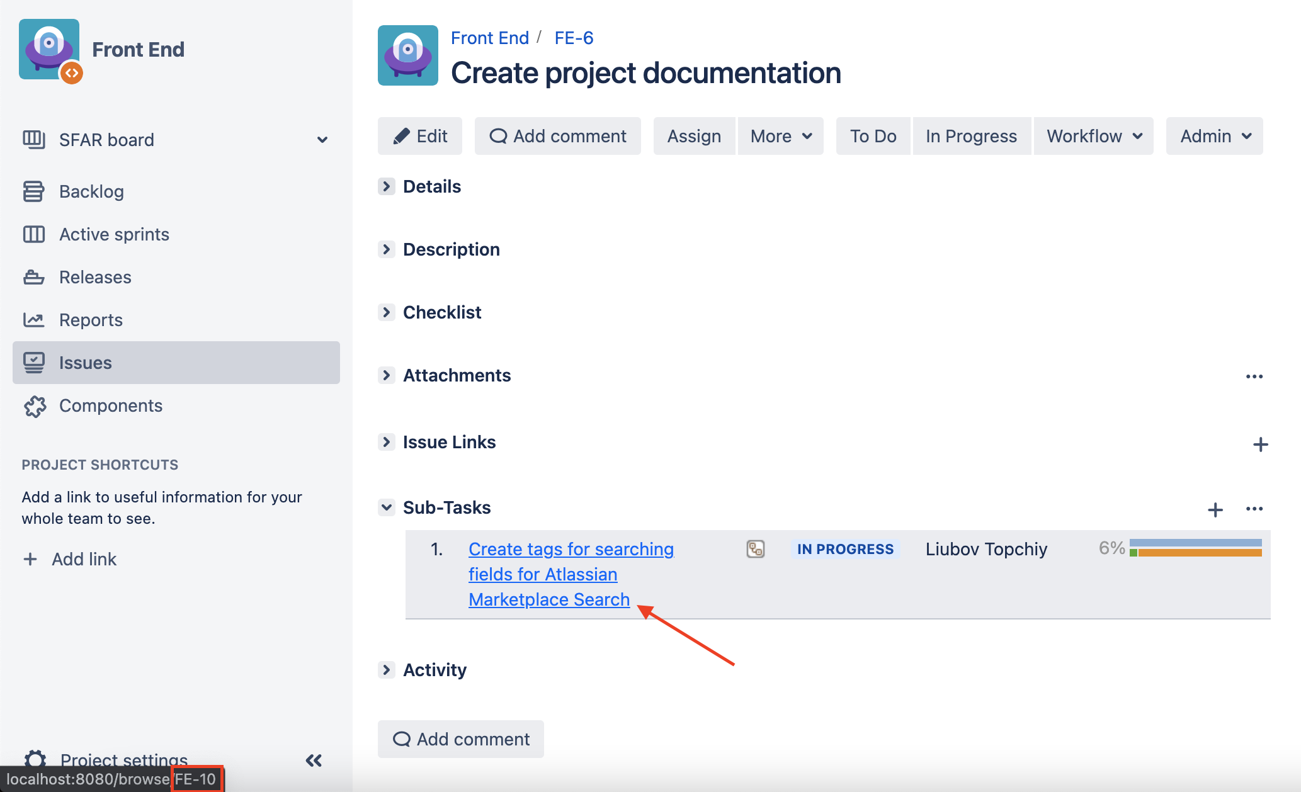
Task: Open Active sprints from sidebar
Action: (x=114, y=234)
